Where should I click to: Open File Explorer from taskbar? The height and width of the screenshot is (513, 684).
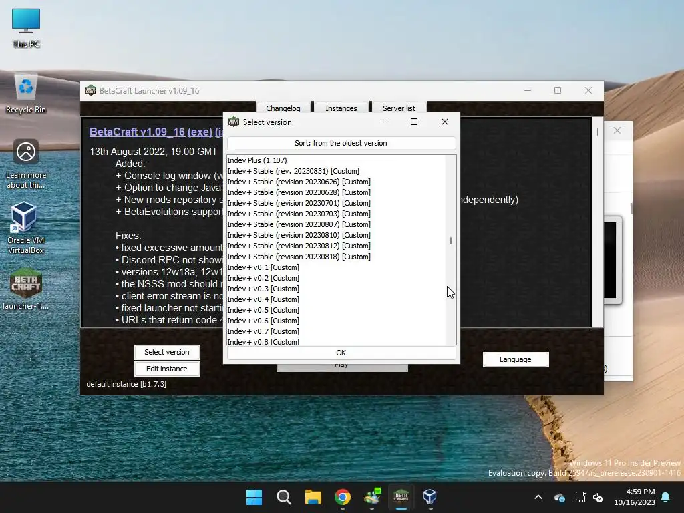point(313,497)
